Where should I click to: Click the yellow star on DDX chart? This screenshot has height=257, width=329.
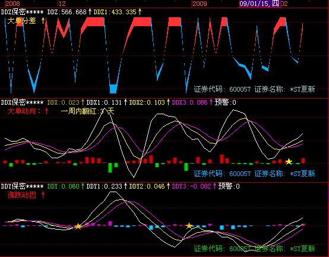(x=289, y=161)
